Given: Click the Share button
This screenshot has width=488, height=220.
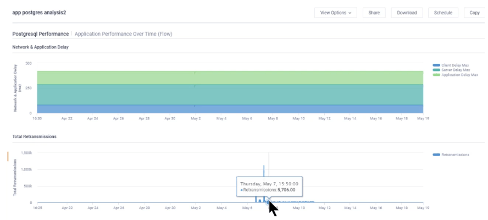Looking at the screenshot, I should [374, 13].
